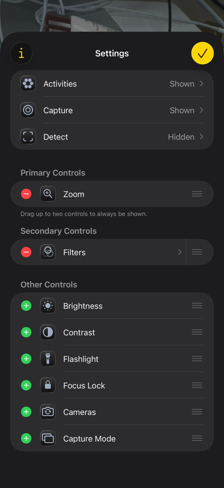
Task: Tap the Detect viewfinder icon
Action: click(28, 137)
